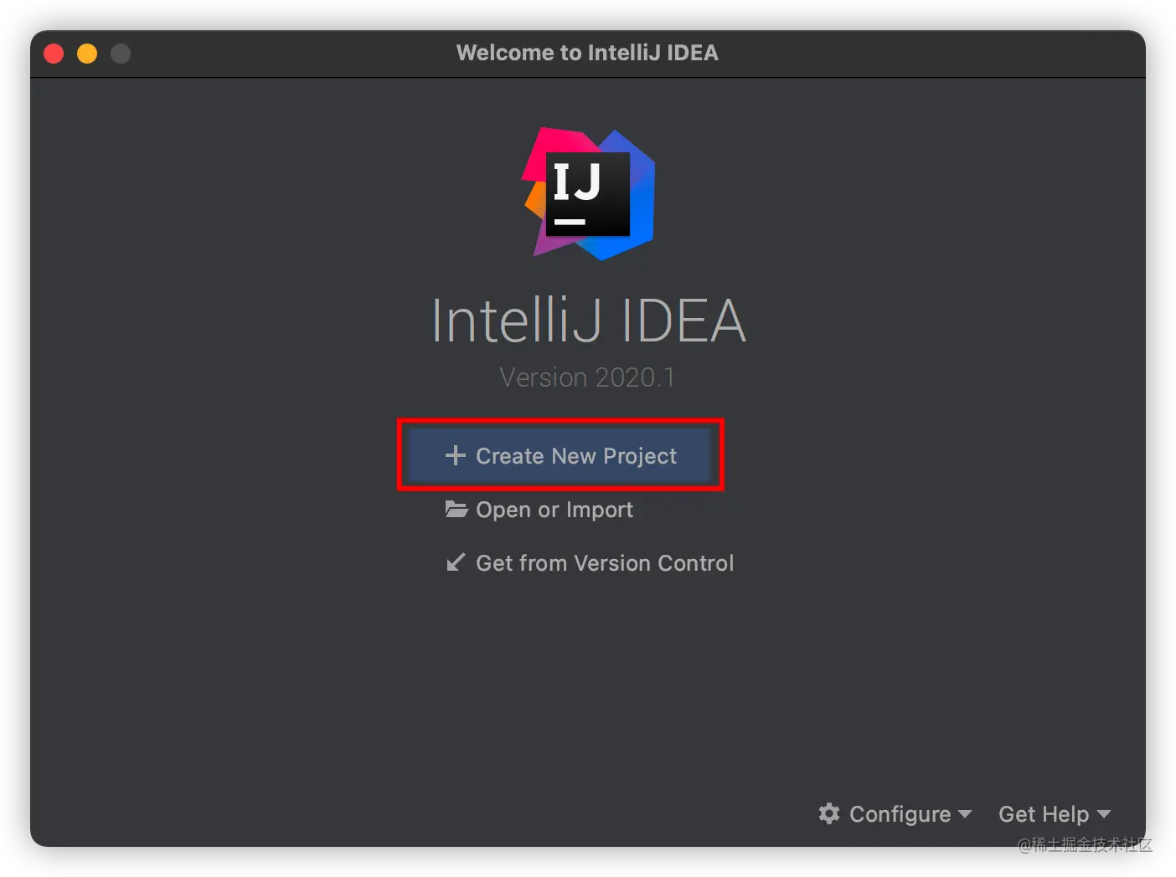Click the watermark text in the corner
1176x877 pixels.
click(x=1084, y=844)
